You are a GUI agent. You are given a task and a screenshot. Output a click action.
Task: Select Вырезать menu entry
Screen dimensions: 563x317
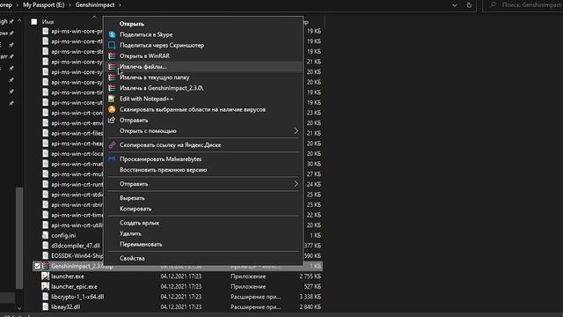pos(132,198)
